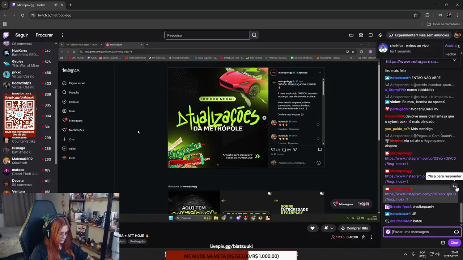This screenshot has width=463, height=260.
Task: Open matoco Grand Theft Auto channel
Action: point(29,172)
